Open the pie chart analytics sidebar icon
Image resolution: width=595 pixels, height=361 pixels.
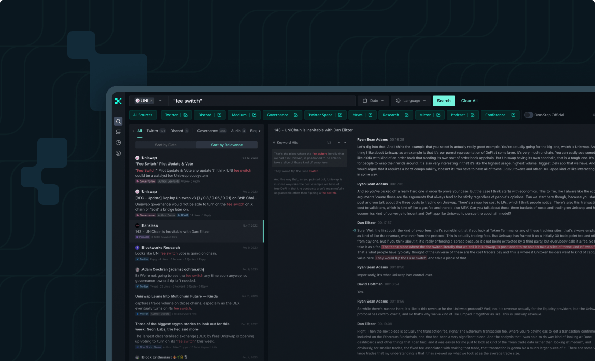coord(118,142)
